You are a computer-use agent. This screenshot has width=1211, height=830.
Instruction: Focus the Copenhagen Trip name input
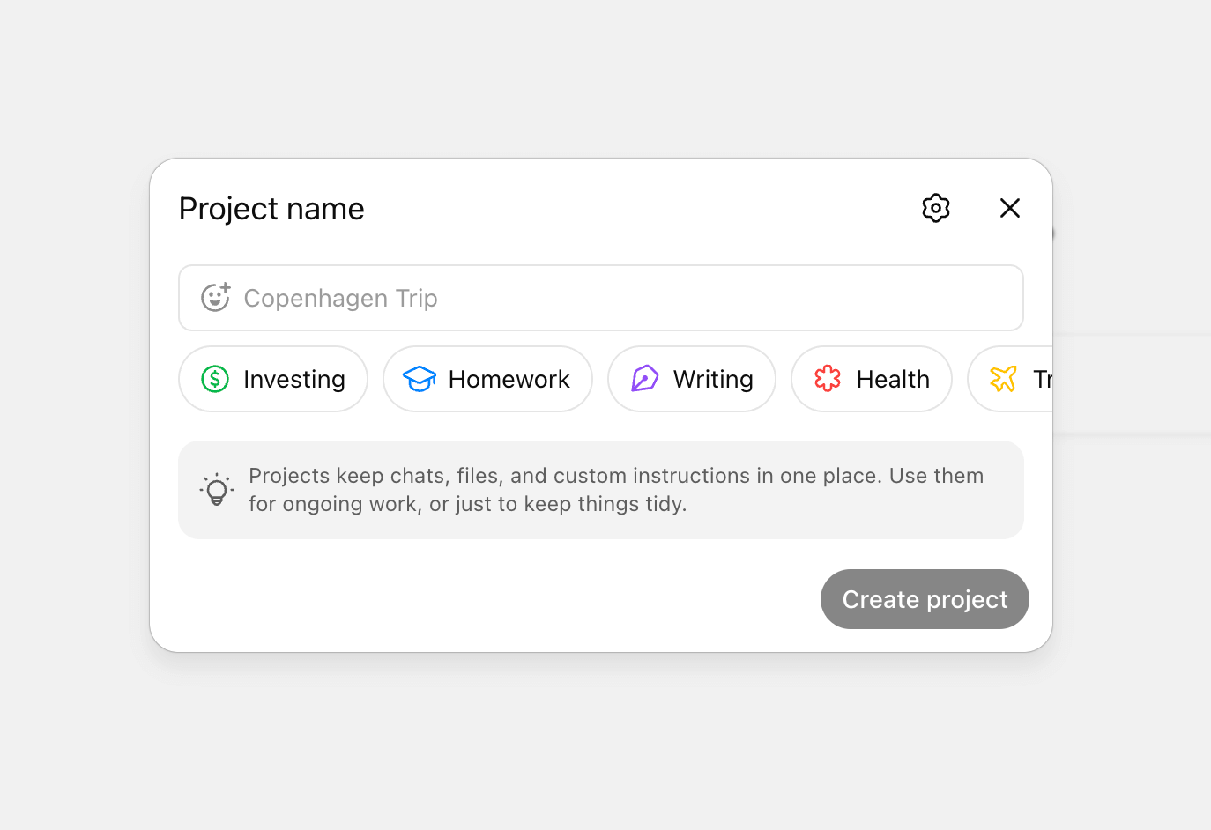617,298
